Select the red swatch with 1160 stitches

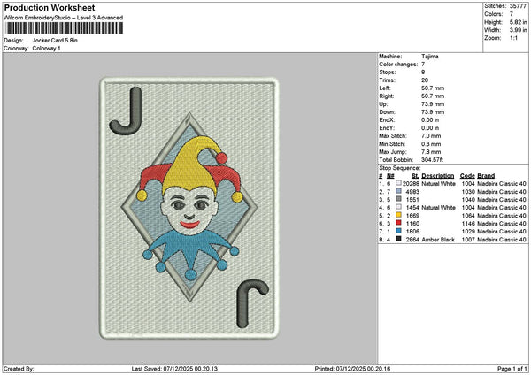(398, 223)
